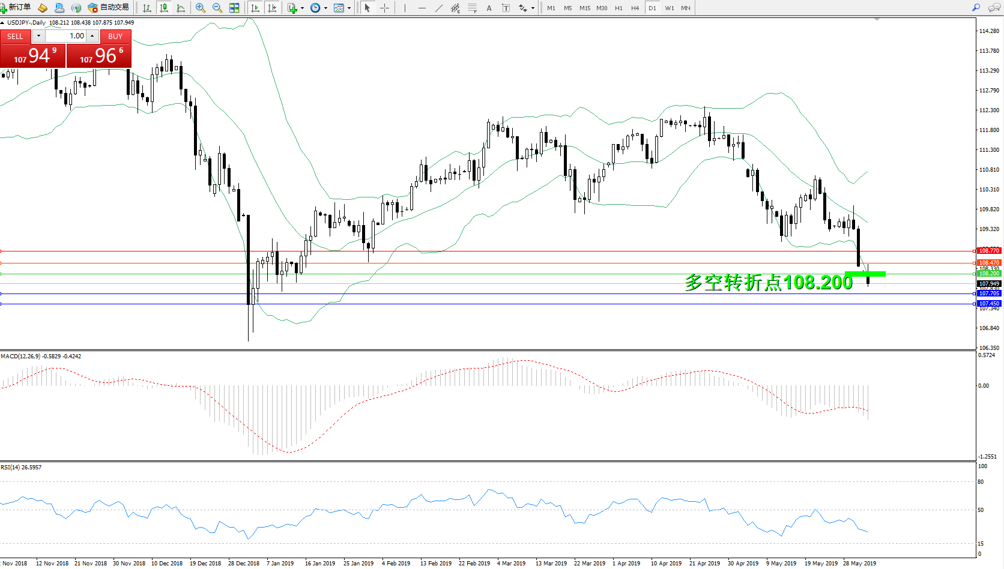Zoom in on the chart

[x=201, y=8]
